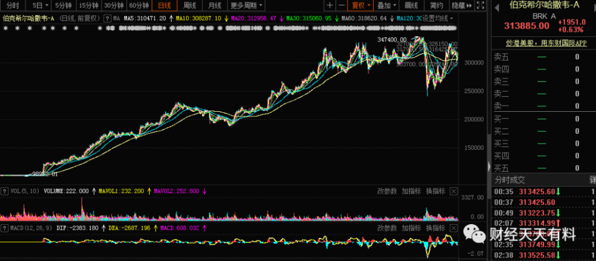Select the 60分钟 period tab

coord(139,5)
